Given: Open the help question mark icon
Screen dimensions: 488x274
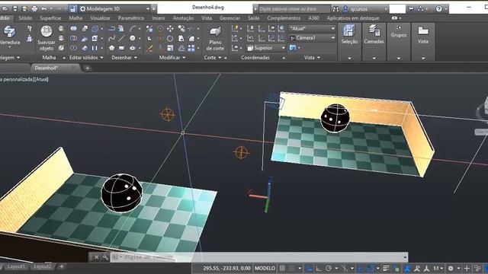Looking at the screenshot, I should click(439, 9).
